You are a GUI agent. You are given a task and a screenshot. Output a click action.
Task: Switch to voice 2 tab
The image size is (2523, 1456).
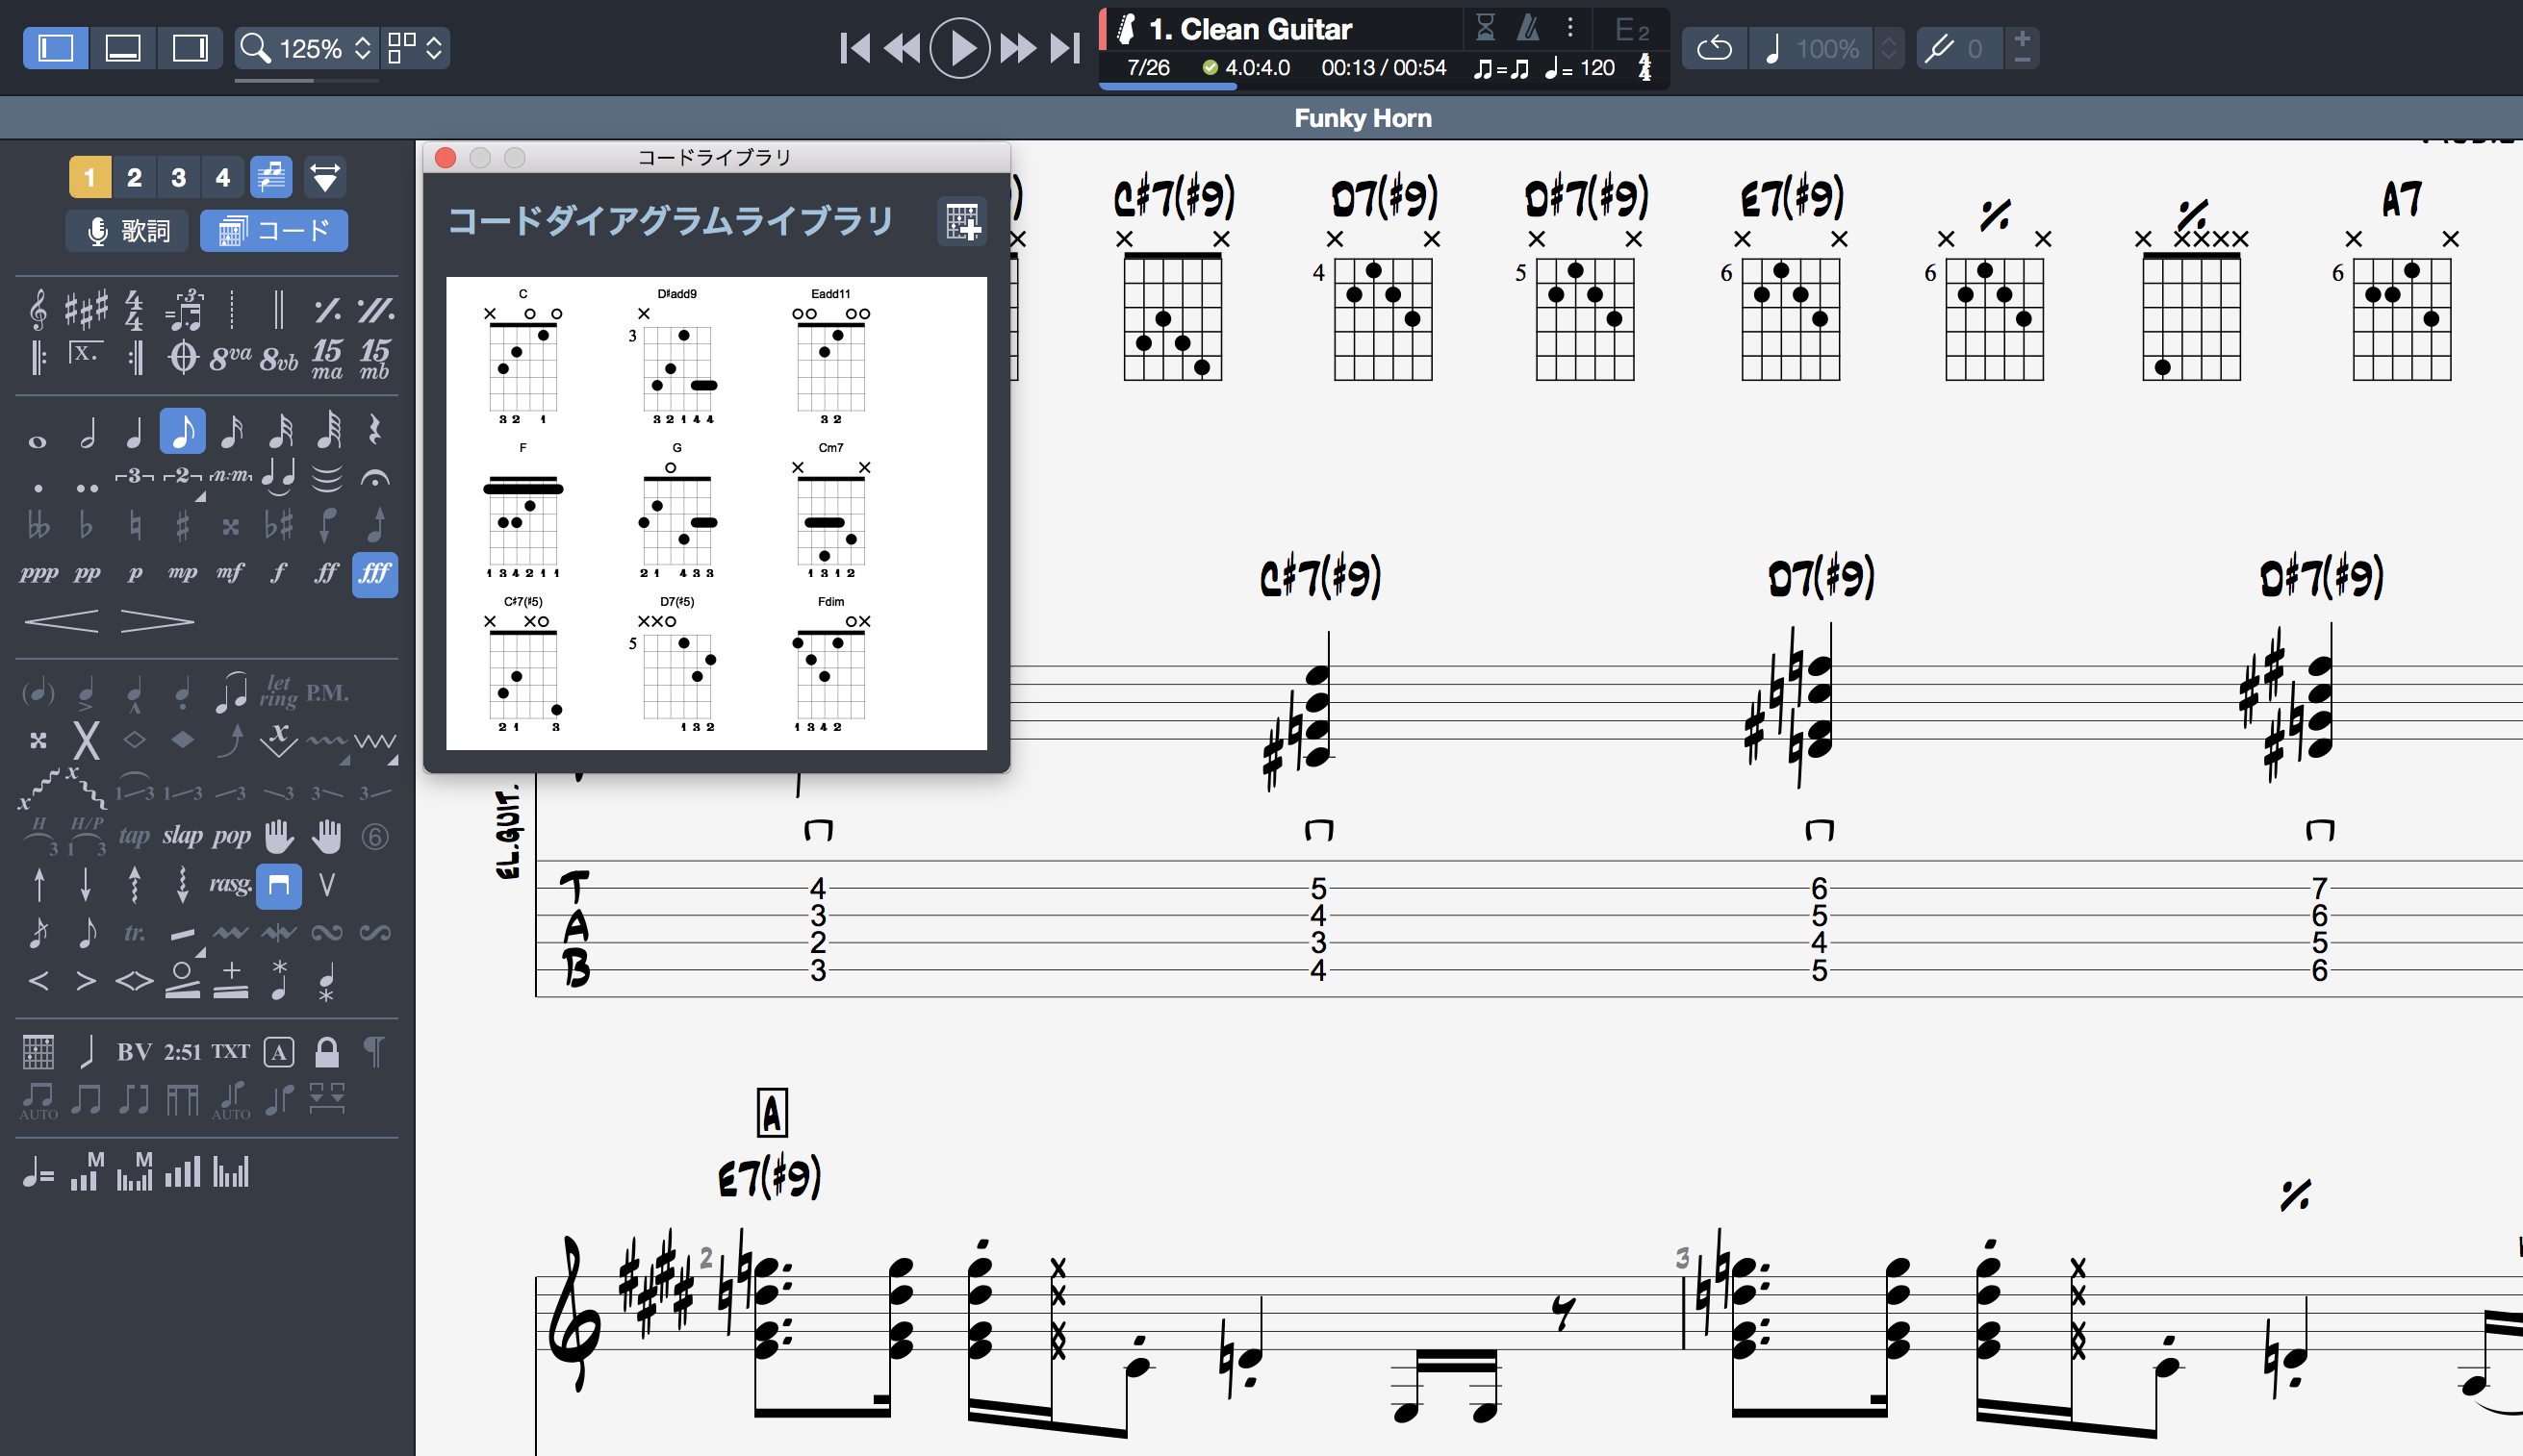pyautogui.click(x=134, y=178)
